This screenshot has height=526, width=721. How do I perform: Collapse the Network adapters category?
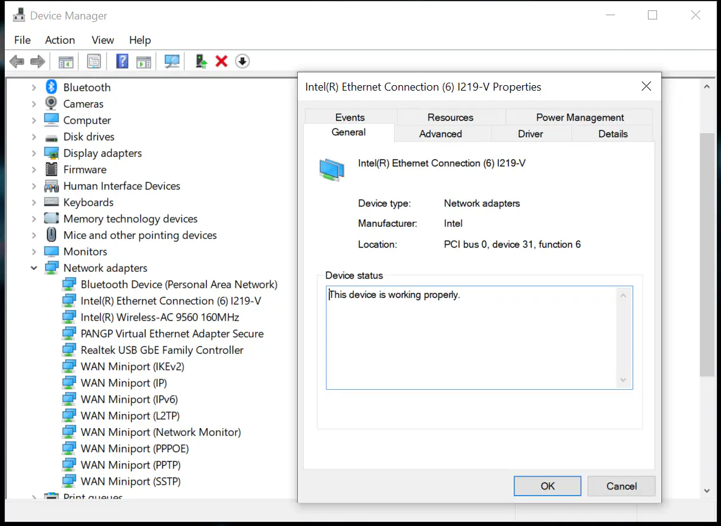(x=33, y=268)
